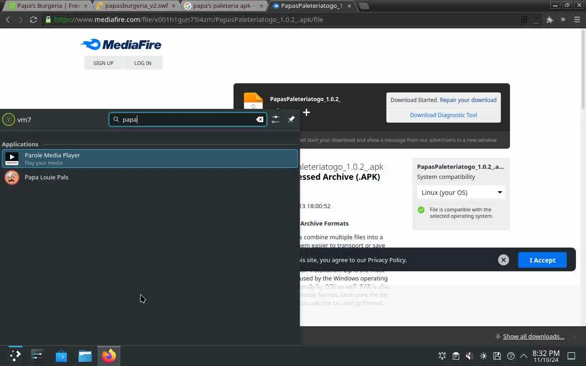586x366 pixels.
Task: Click the vm7 user avatar
Action: [x=9, y=119]
